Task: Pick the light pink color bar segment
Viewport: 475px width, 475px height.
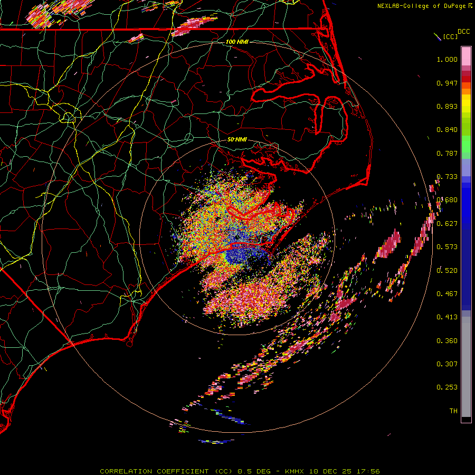Action: [x=466, y=56]
